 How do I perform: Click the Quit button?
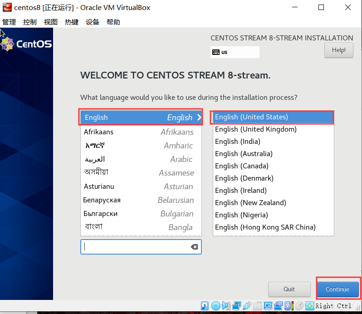[289, 289]
